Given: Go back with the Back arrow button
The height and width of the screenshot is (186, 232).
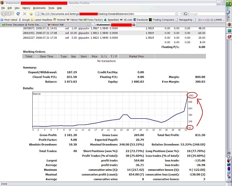Looking at the screenshot, I should [4, 14].
